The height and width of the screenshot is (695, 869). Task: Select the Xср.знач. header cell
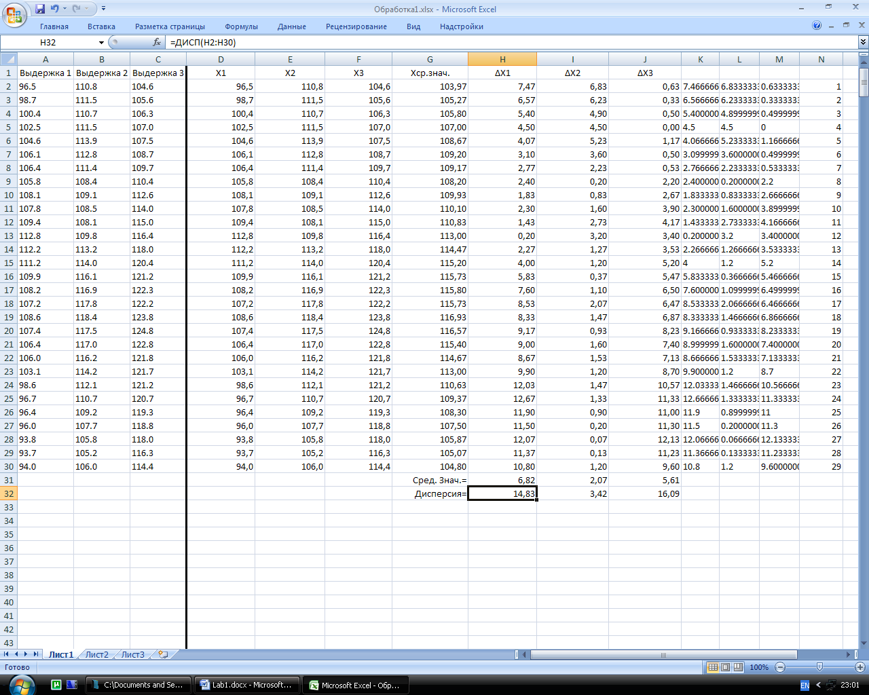tap(430, 73)
